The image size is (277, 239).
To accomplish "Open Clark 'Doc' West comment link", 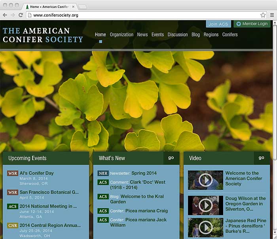I will tap(138, 185).
